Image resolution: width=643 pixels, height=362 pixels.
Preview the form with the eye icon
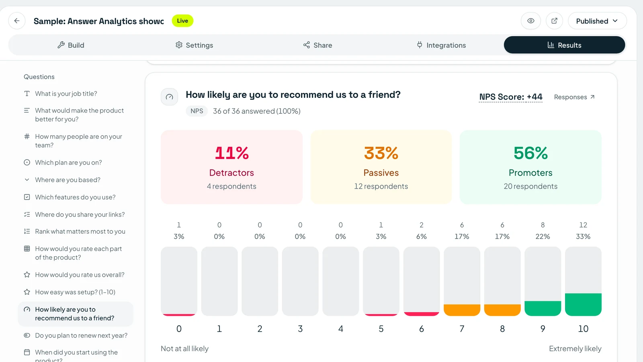click(x=531, y=21)
